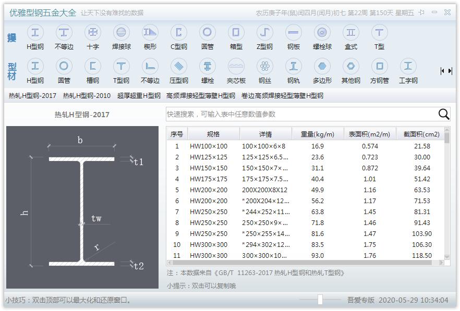This screenshot has height=311, width=460.
Task: Select 不等边 icon in the 焊接 row
Action: [x=64, y=32]
